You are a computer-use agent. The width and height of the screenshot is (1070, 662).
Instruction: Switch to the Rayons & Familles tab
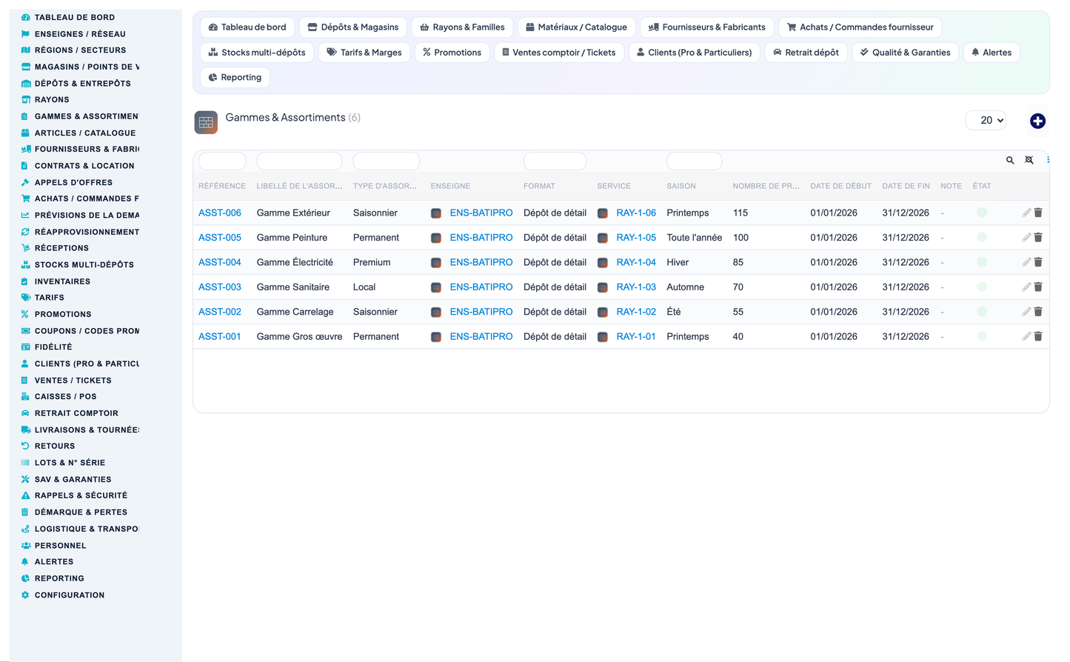pos(462,27)
